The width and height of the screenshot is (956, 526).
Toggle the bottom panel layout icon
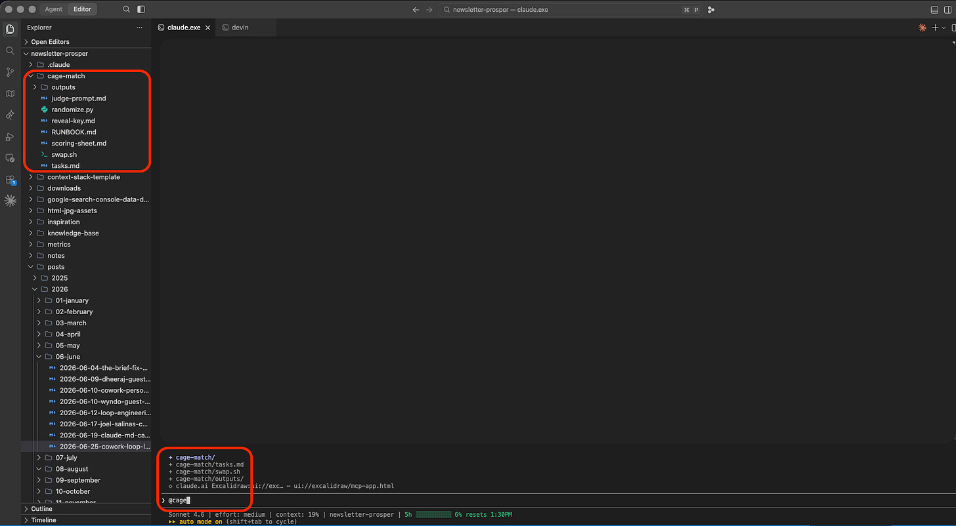(935, 10)
